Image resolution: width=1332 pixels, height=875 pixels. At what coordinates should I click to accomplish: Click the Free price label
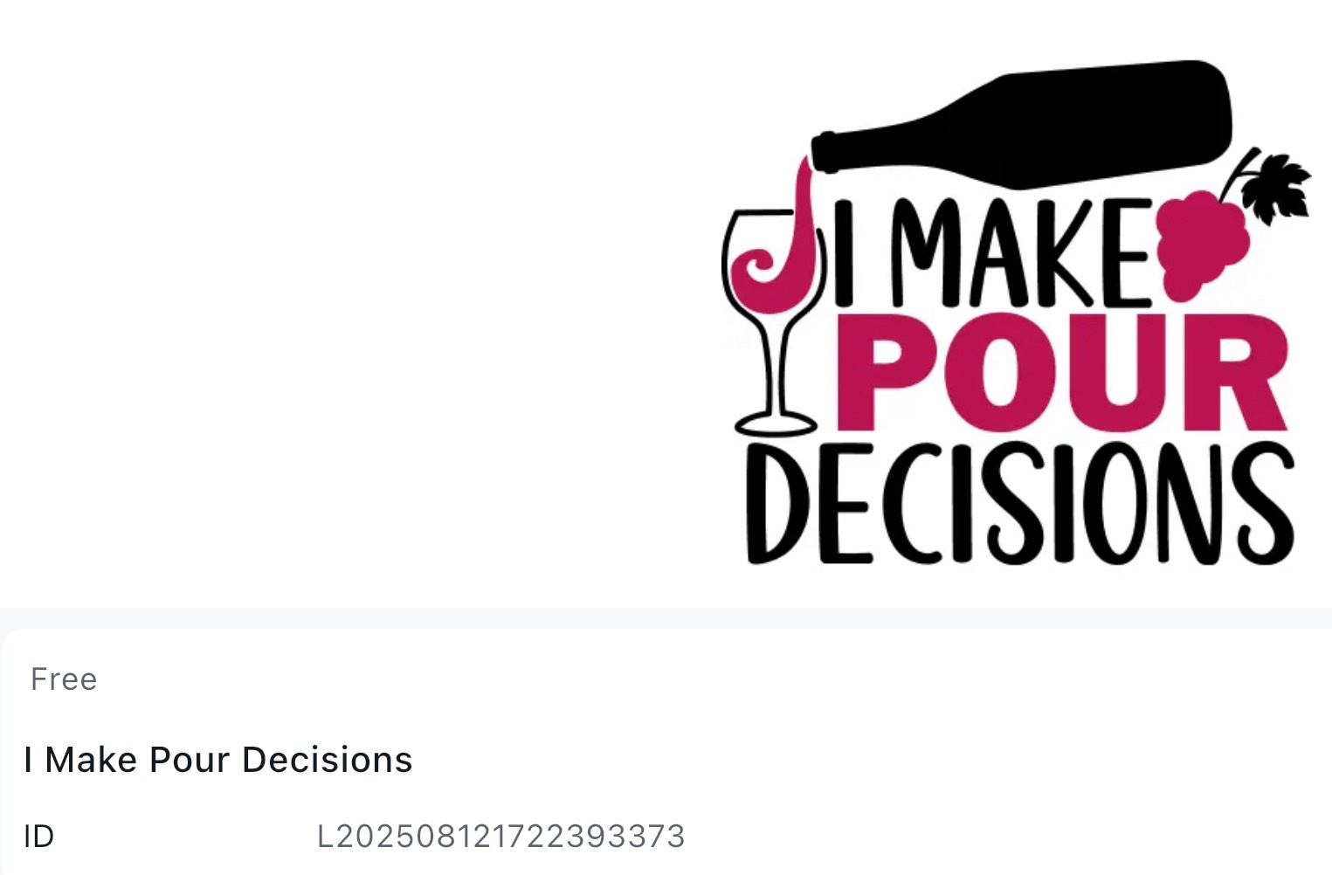click(x=64, y=679)
